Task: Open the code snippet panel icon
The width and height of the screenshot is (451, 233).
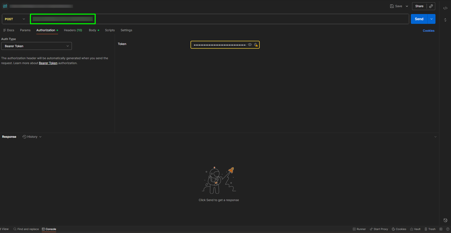Action: 445,8
